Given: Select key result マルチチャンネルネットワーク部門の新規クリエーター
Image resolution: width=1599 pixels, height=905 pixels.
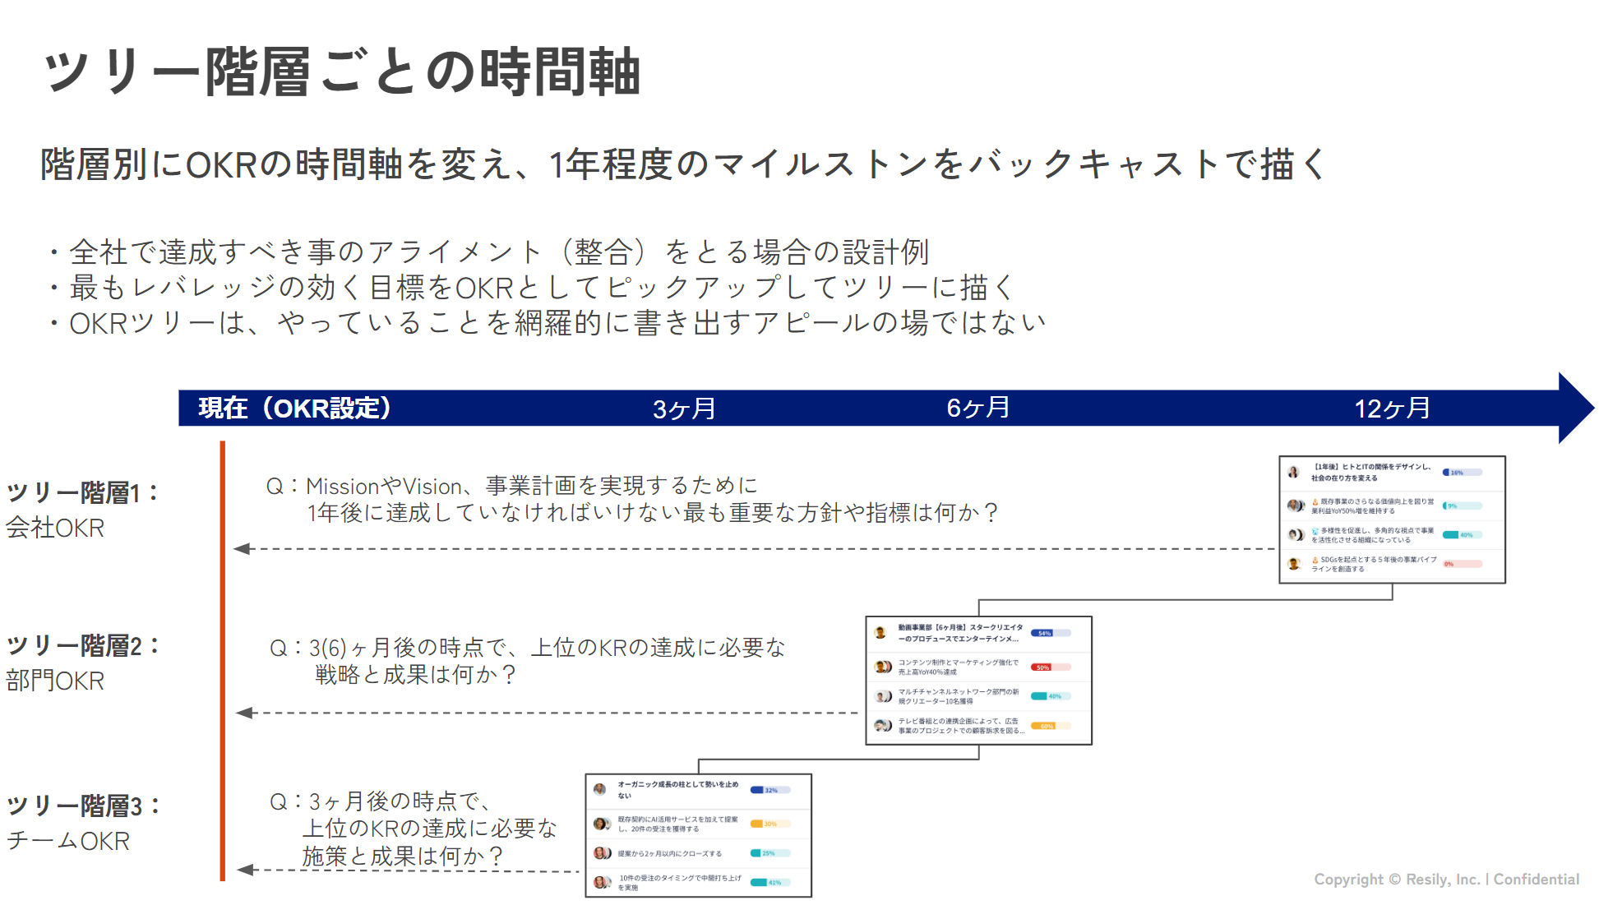Looking at the screenshot, I should click(959, 696).
